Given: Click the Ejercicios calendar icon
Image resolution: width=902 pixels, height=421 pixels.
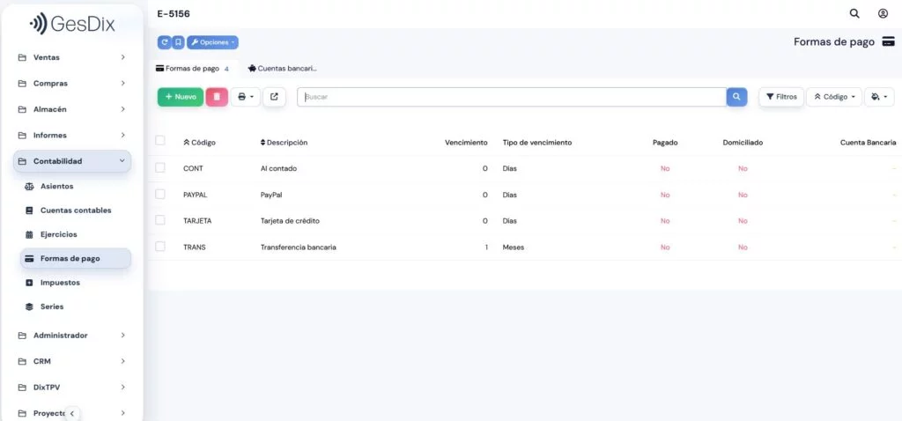Looking at the screenshot, I should coord(29,234).
